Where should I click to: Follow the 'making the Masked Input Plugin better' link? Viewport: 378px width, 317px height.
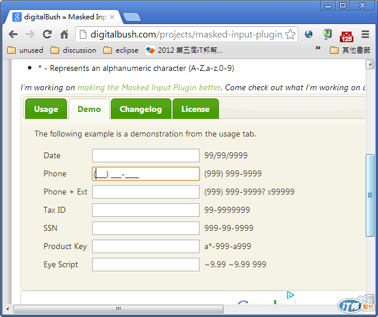tap(149, 88)
